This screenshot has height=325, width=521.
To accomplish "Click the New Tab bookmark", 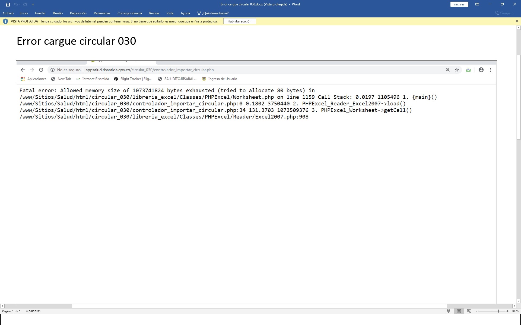I will coord(61,79).
